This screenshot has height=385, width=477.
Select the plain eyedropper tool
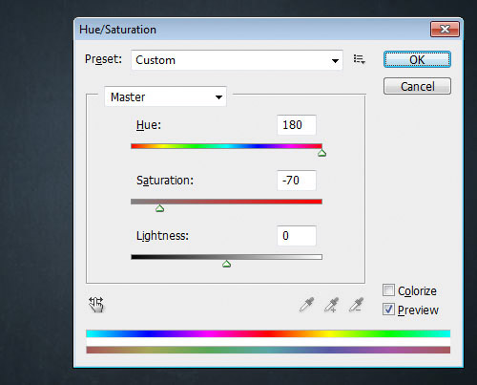[307, 305]
